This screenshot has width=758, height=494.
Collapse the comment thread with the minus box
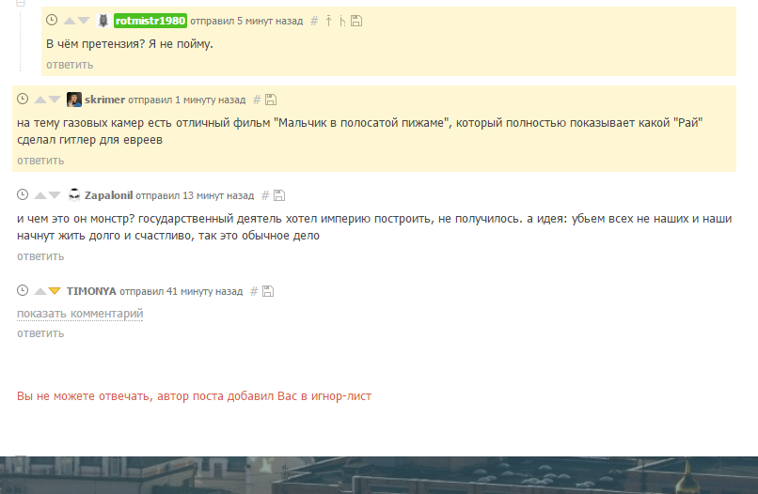point(21,3)
